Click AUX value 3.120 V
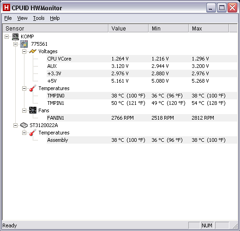This screenshot has width=240, height=231. [120, 66]
